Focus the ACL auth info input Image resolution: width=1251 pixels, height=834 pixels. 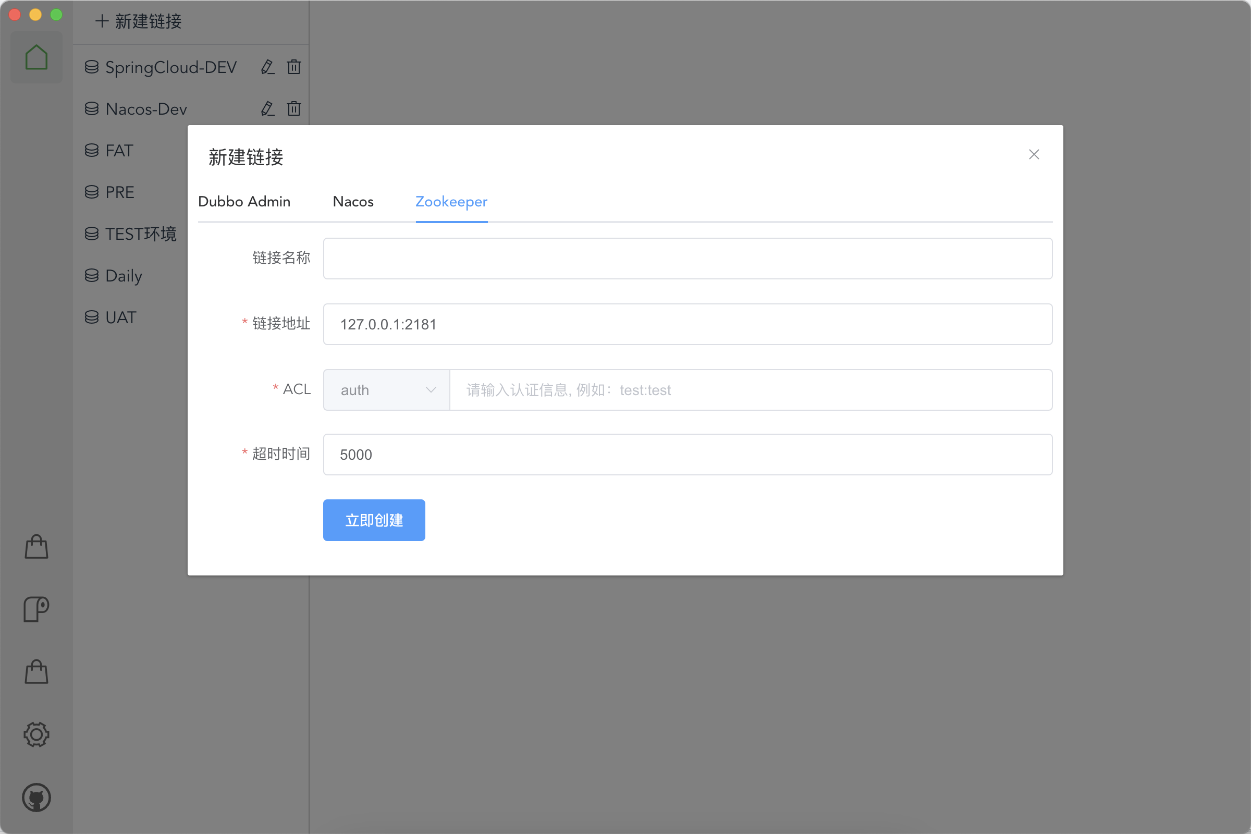point(750,390)
